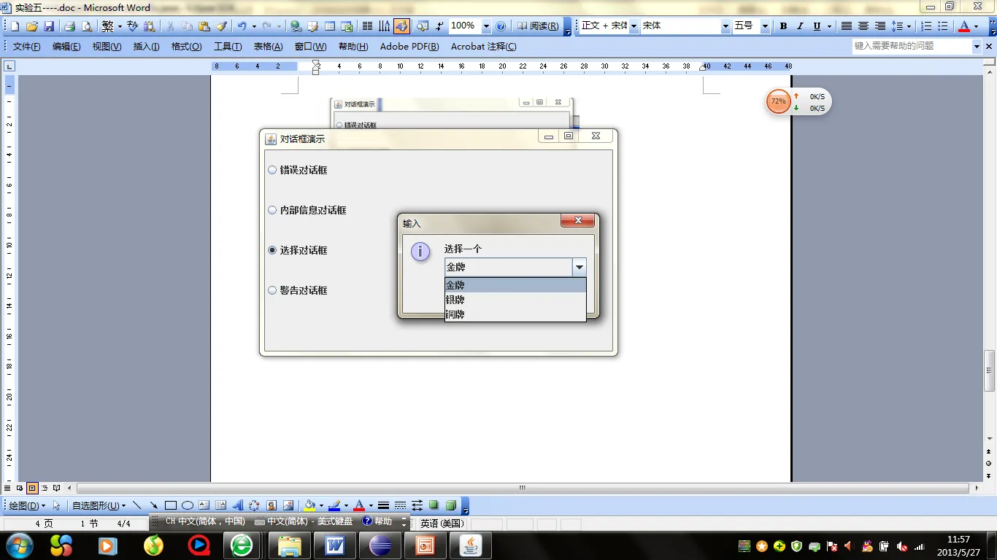
Task: Click the Paste clipboard icon
Action: coord(204,26)
